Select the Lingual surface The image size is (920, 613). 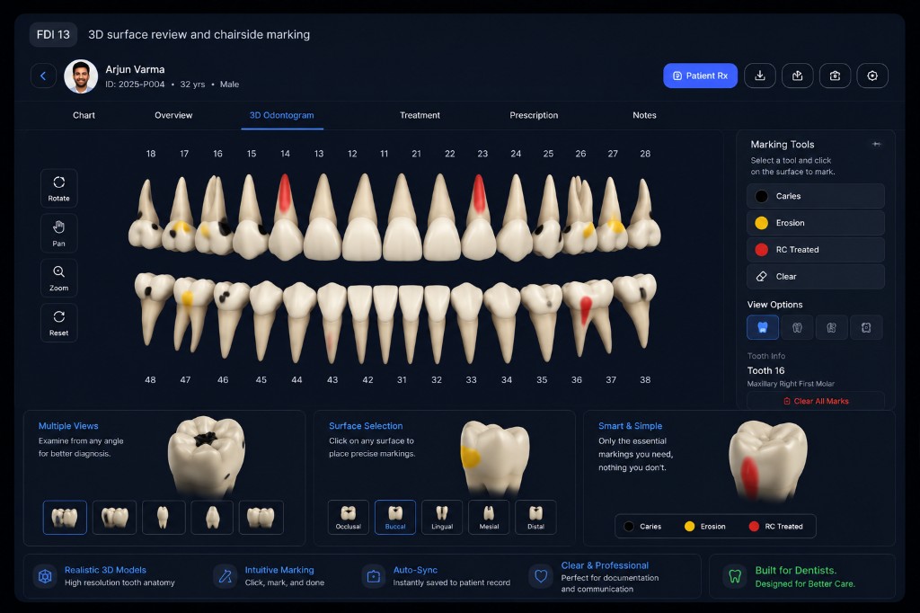[442, 518]
